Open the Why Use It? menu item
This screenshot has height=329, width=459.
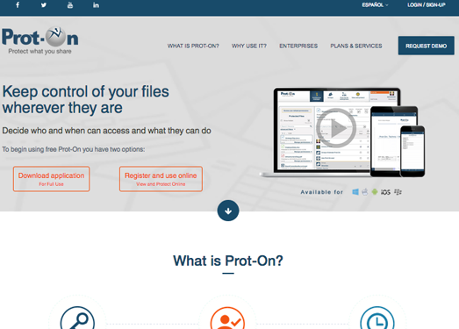(249, 46)
